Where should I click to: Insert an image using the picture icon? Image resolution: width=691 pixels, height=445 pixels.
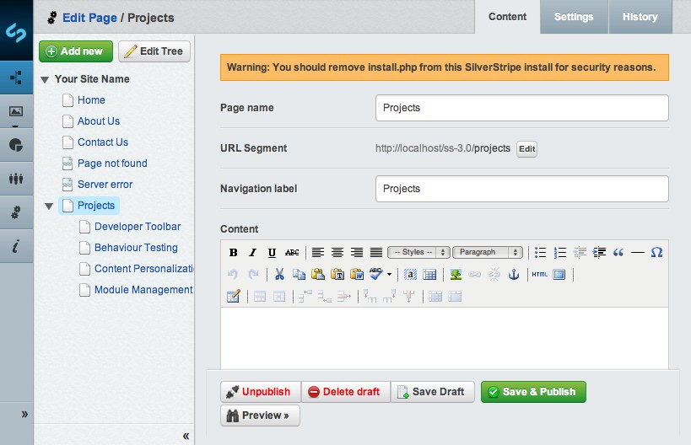(456, 274)
